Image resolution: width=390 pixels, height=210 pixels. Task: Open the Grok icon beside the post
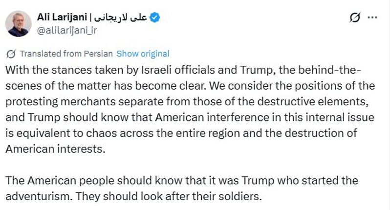355,19
